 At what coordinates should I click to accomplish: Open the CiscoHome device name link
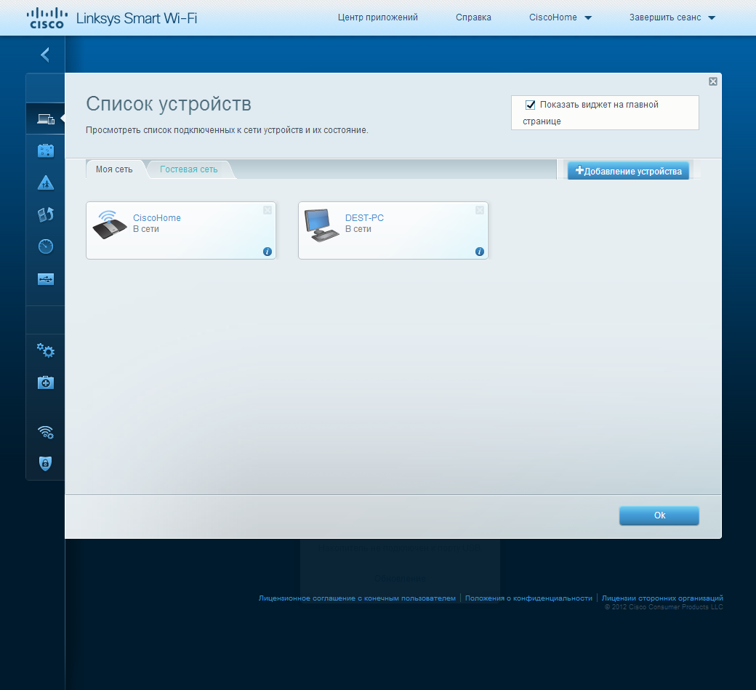point(157,218)
